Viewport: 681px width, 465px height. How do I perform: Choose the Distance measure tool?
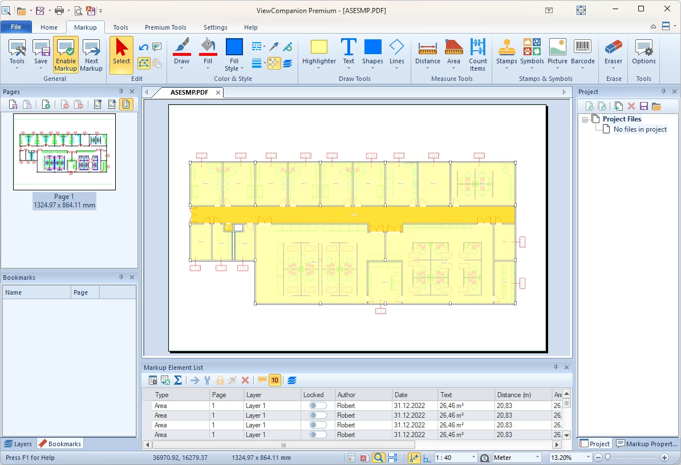(427, 54)
